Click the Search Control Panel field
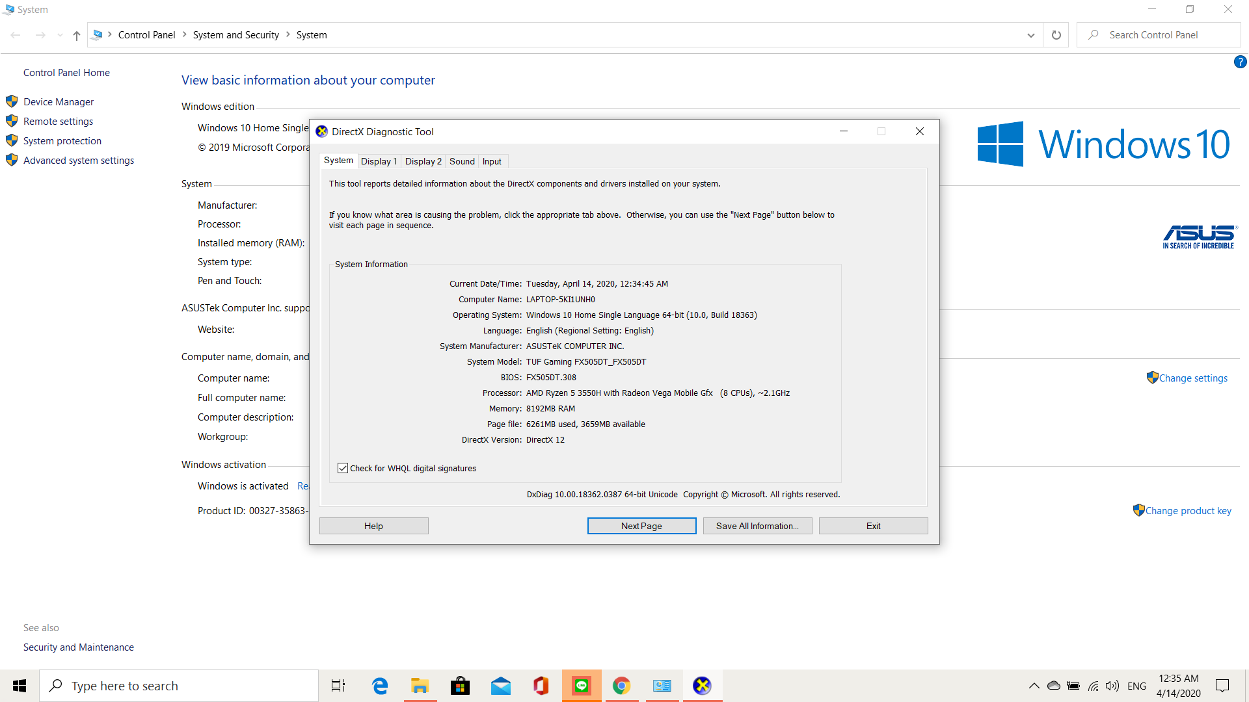This screenshot has width=1249, height=702. point(1159,35)
